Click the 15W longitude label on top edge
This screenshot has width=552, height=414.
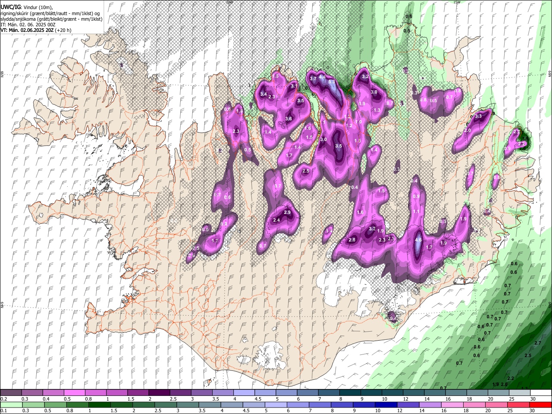(x=457, y=2)
